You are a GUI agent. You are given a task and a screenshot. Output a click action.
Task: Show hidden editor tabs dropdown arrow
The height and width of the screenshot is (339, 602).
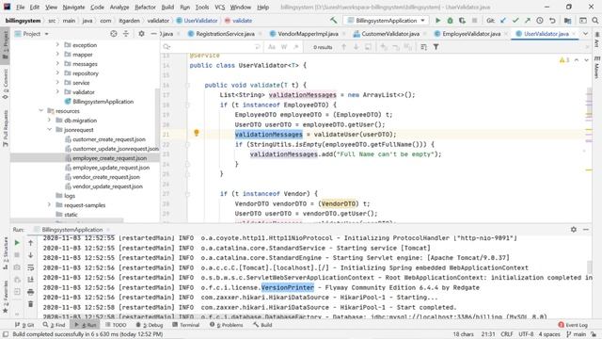[x=585, y=34]
